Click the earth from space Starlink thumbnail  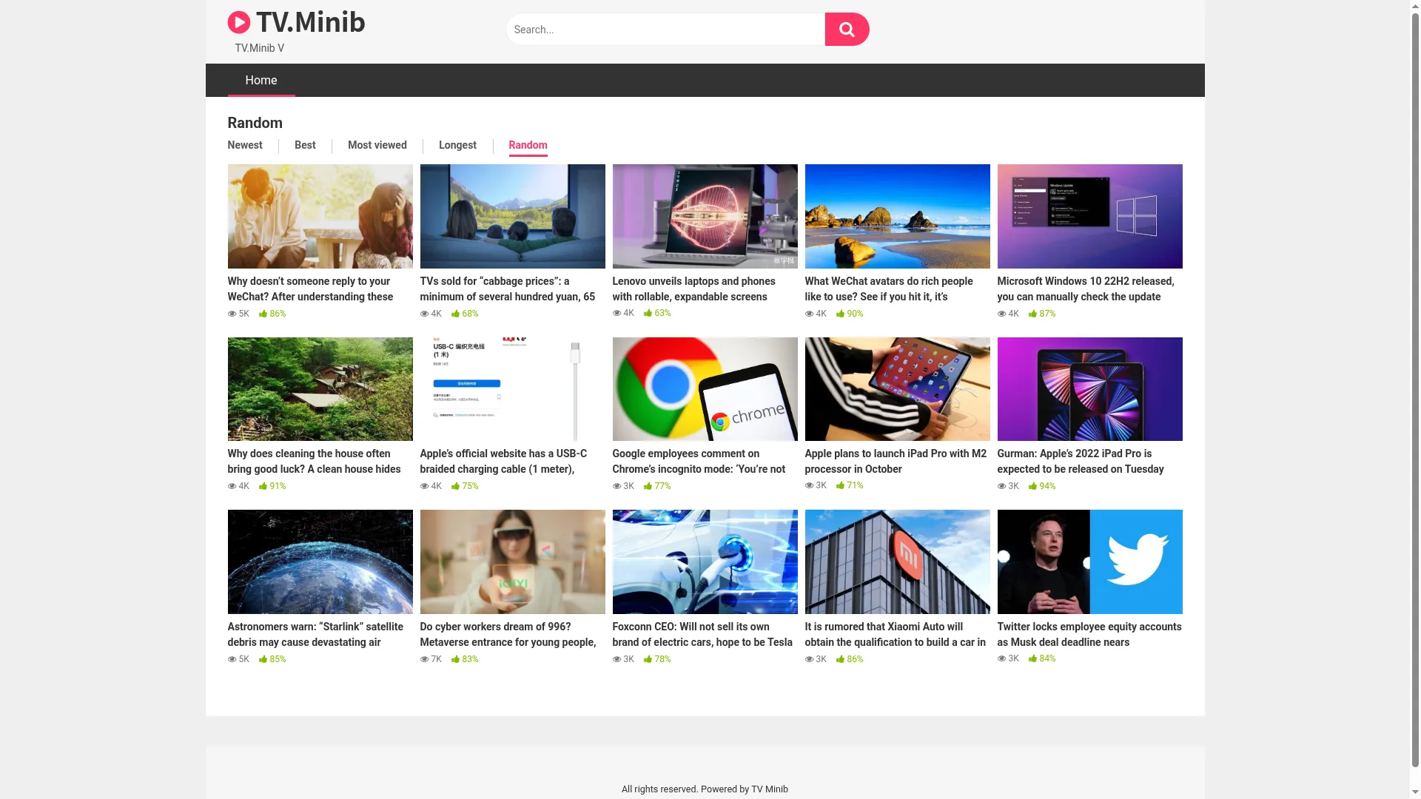(x=320, y=562)
